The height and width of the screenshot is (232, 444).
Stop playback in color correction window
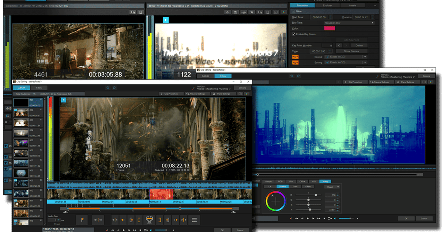[324, 218]
